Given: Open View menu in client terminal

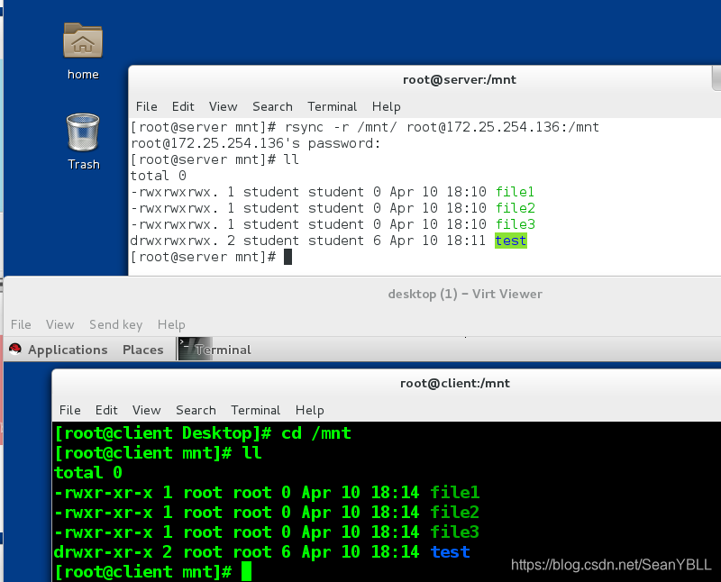Looking at the screenshot, I should click(146, 410).
